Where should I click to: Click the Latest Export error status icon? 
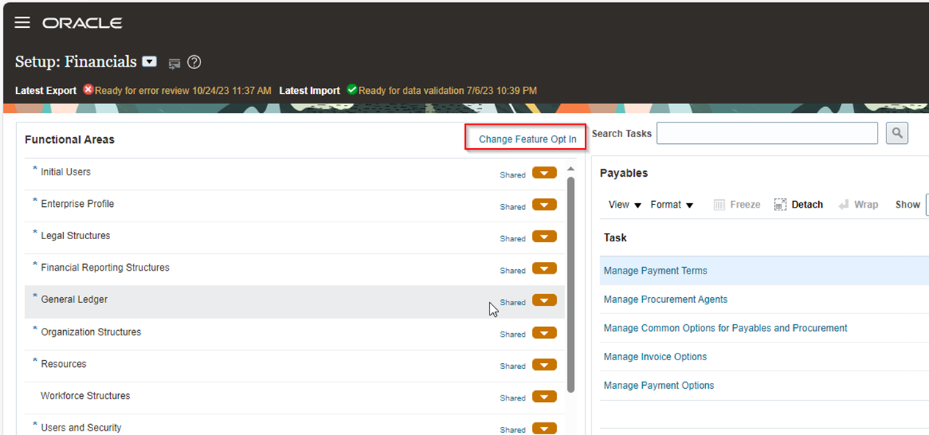tap(87, 89)
